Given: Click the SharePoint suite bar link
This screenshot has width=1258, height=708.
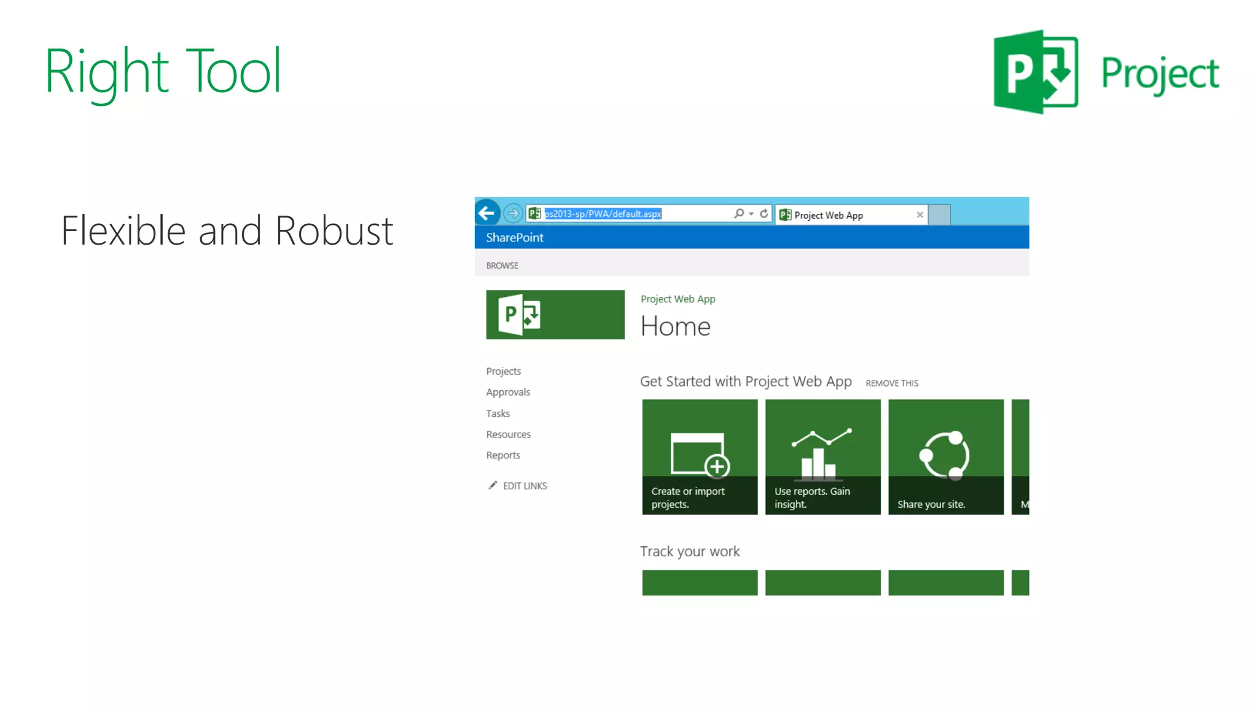Looking at the screenshot, I should [x=514, y=237].
